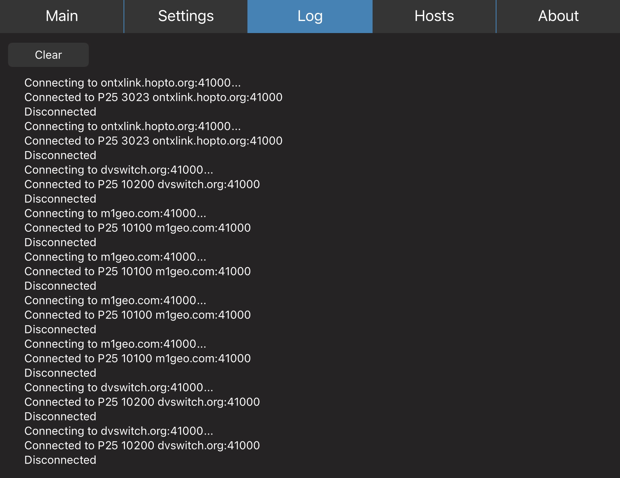Click the Clear button
Screen dimensions: 620x478
point(48,54)
